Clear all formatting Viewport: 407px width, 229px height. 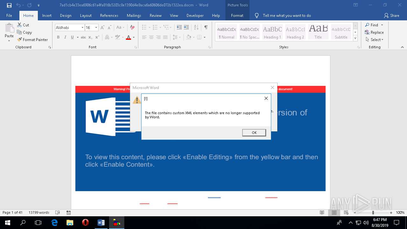[133, 28]
